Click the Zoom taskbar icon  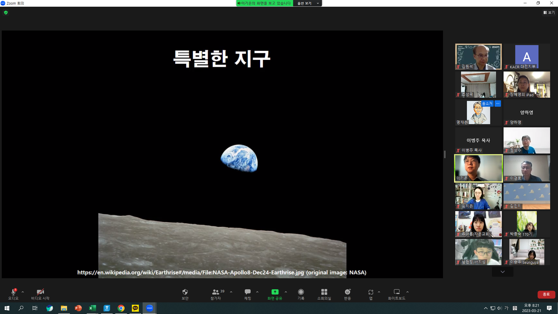tap(150, 308)
